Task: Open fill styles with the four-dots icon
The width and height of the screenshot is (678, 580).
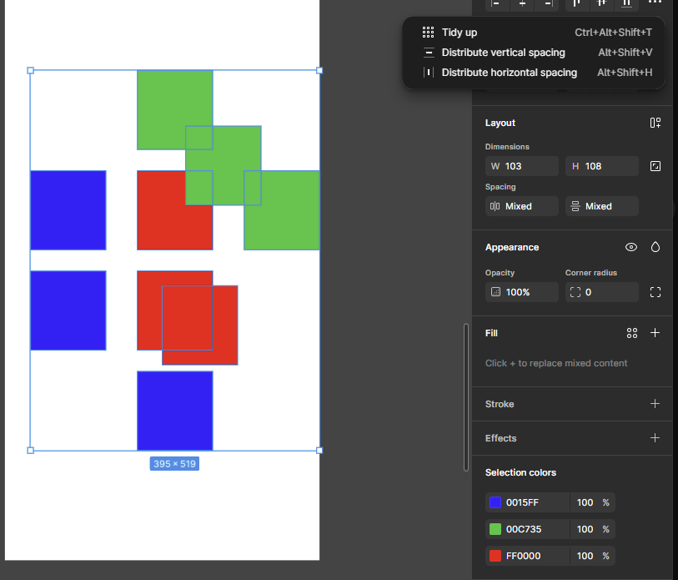Action: pyautogui.click(x=632, y=333)
